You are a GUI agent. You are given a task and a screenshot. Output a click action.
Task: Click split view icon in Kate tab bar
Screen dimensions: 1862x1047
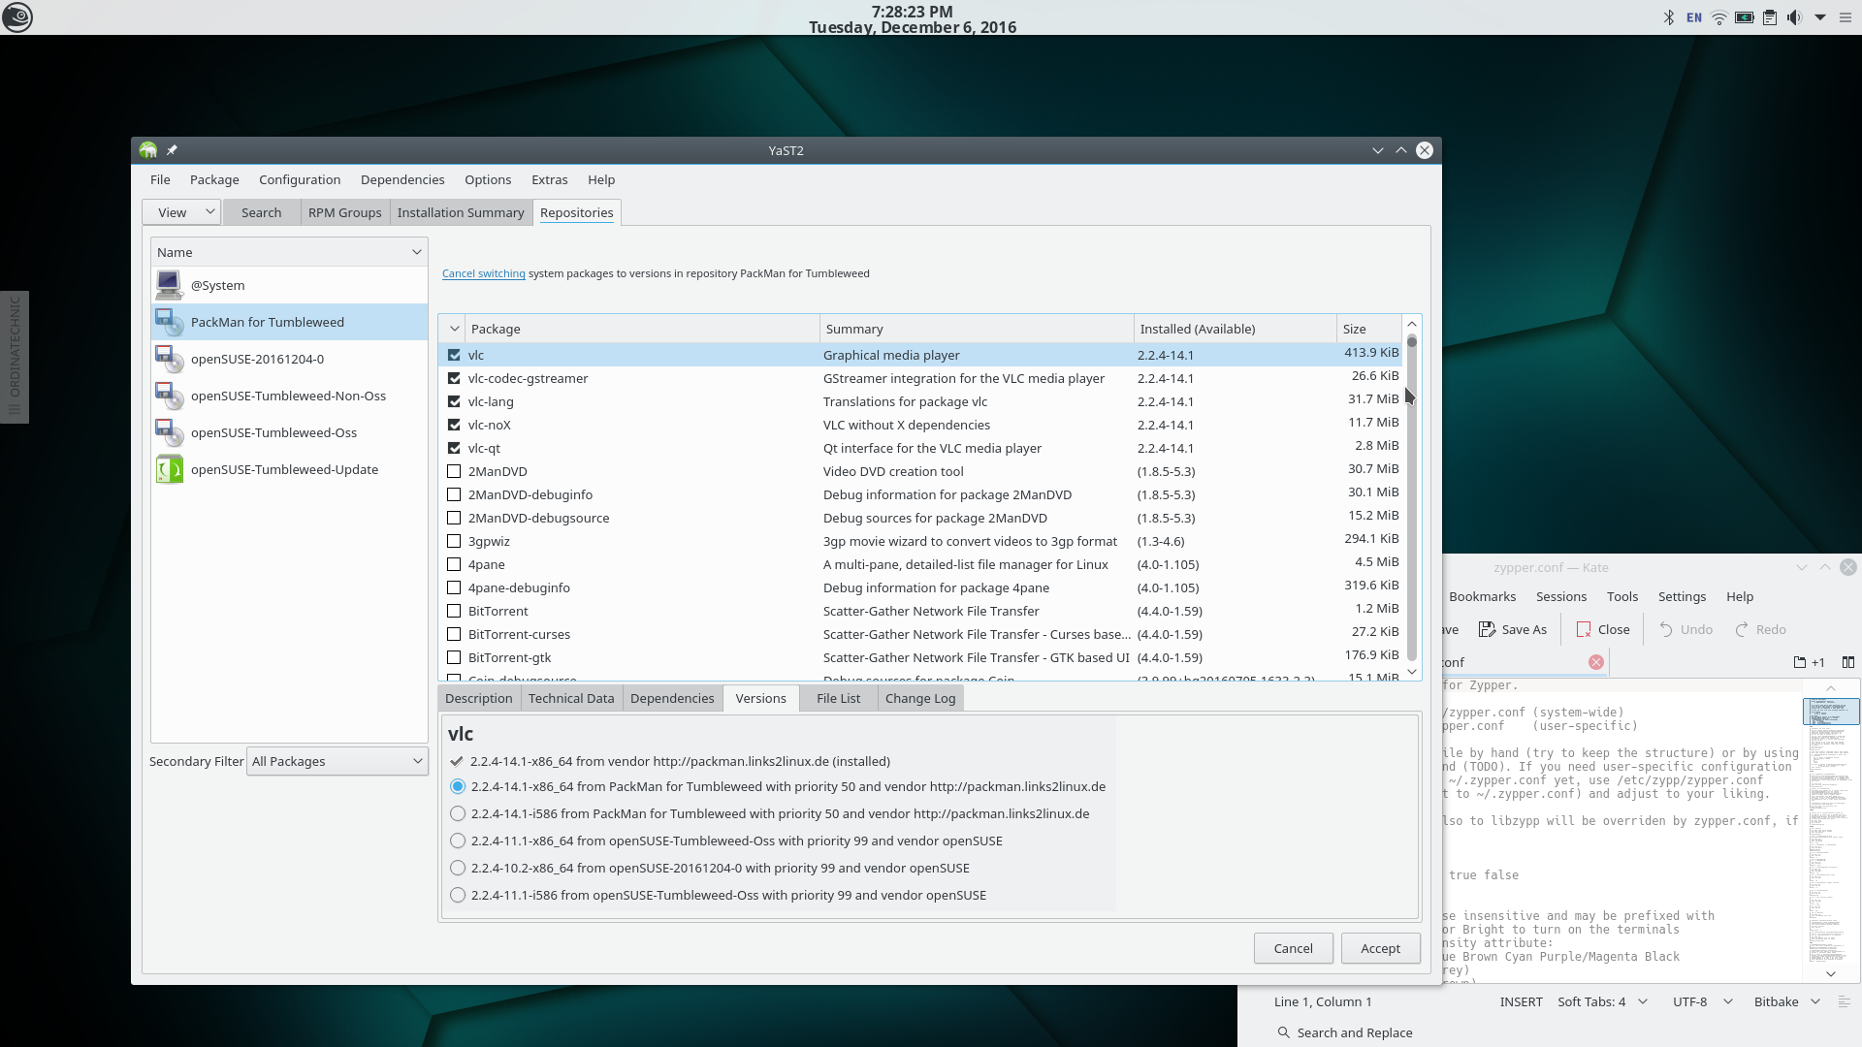1848,662
